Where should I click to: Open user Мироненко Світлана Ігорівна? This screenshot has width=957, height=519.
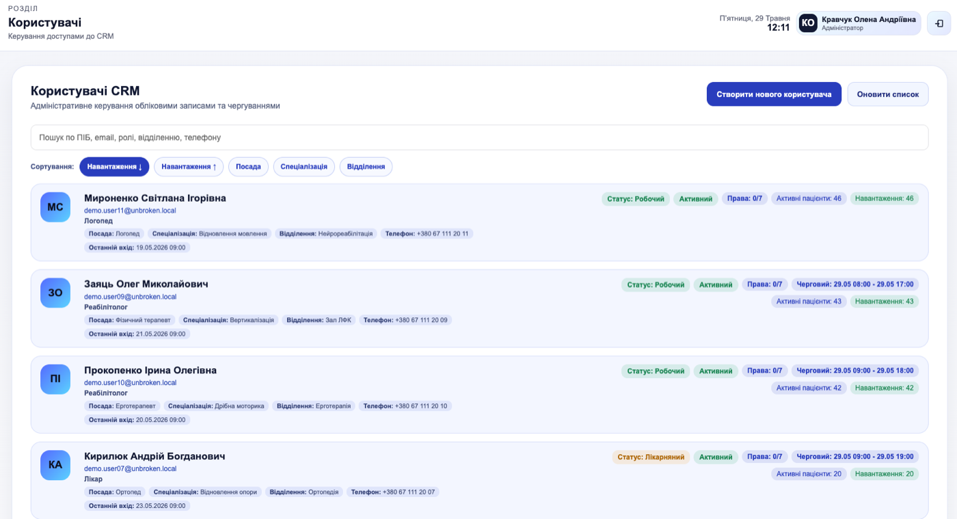(155, 198)
